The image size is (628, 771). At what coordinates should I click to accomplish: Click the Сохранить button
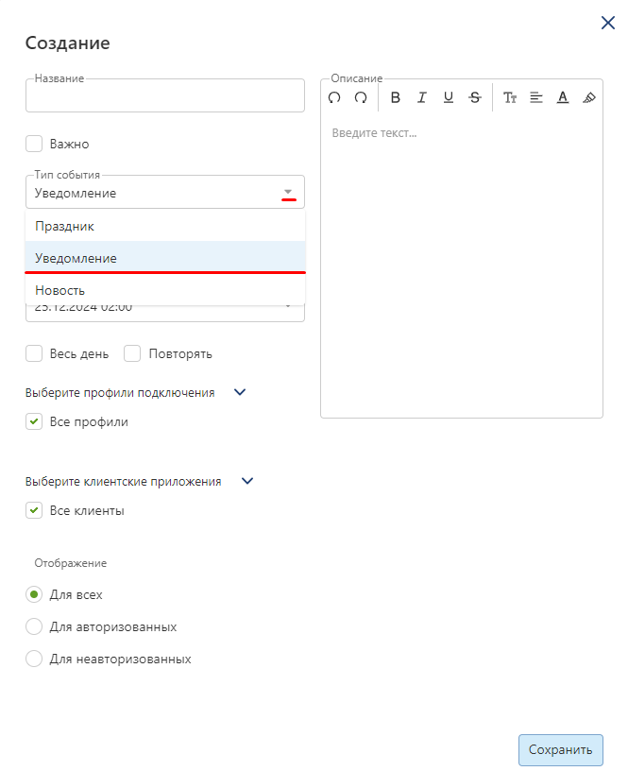[x=561, y=750]
